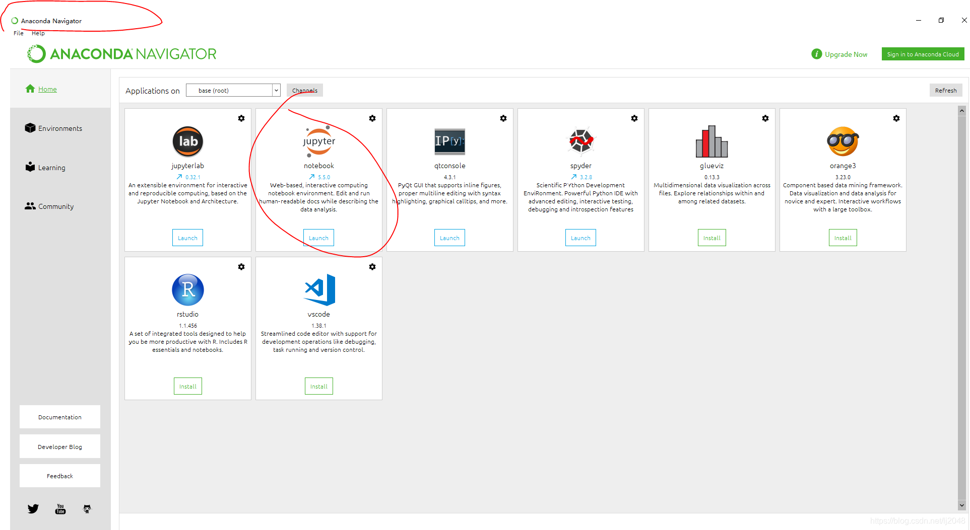Click the Jupyter notebook logo
Screen dimensions: 970x530
click(319, 141)
